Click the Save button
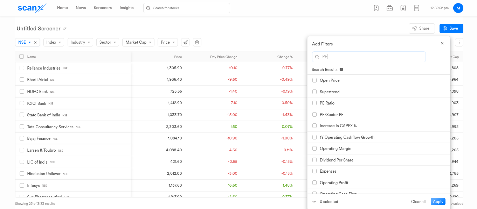Viewport: 477px width, 209px height. tap(451, 29)
